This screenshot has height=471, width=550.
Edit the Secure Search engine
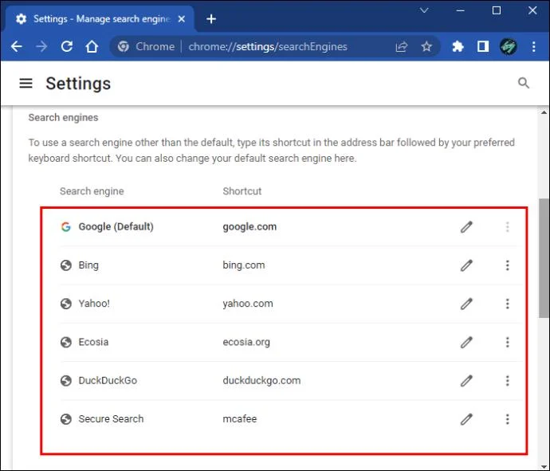[466, 419]
